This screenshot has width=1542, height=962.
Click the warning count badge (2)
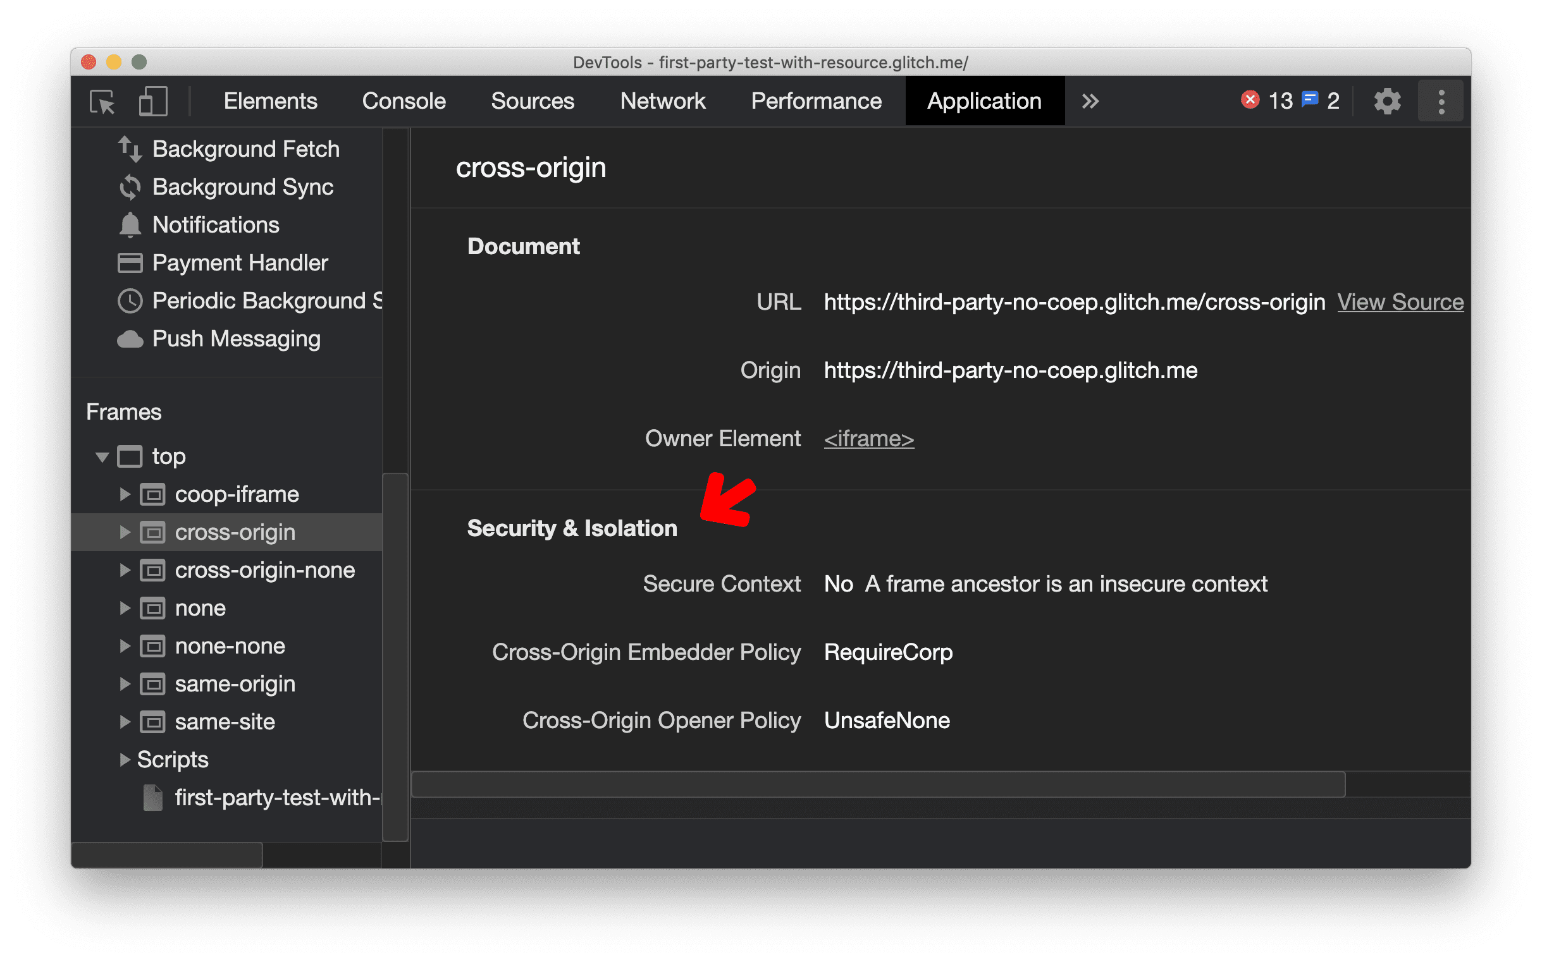[1330, 101]
